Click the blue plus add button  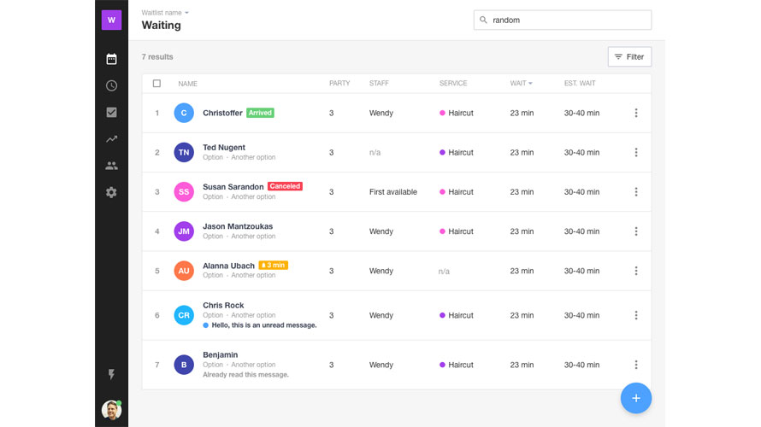pyautogui.click(x=635, y=398)
